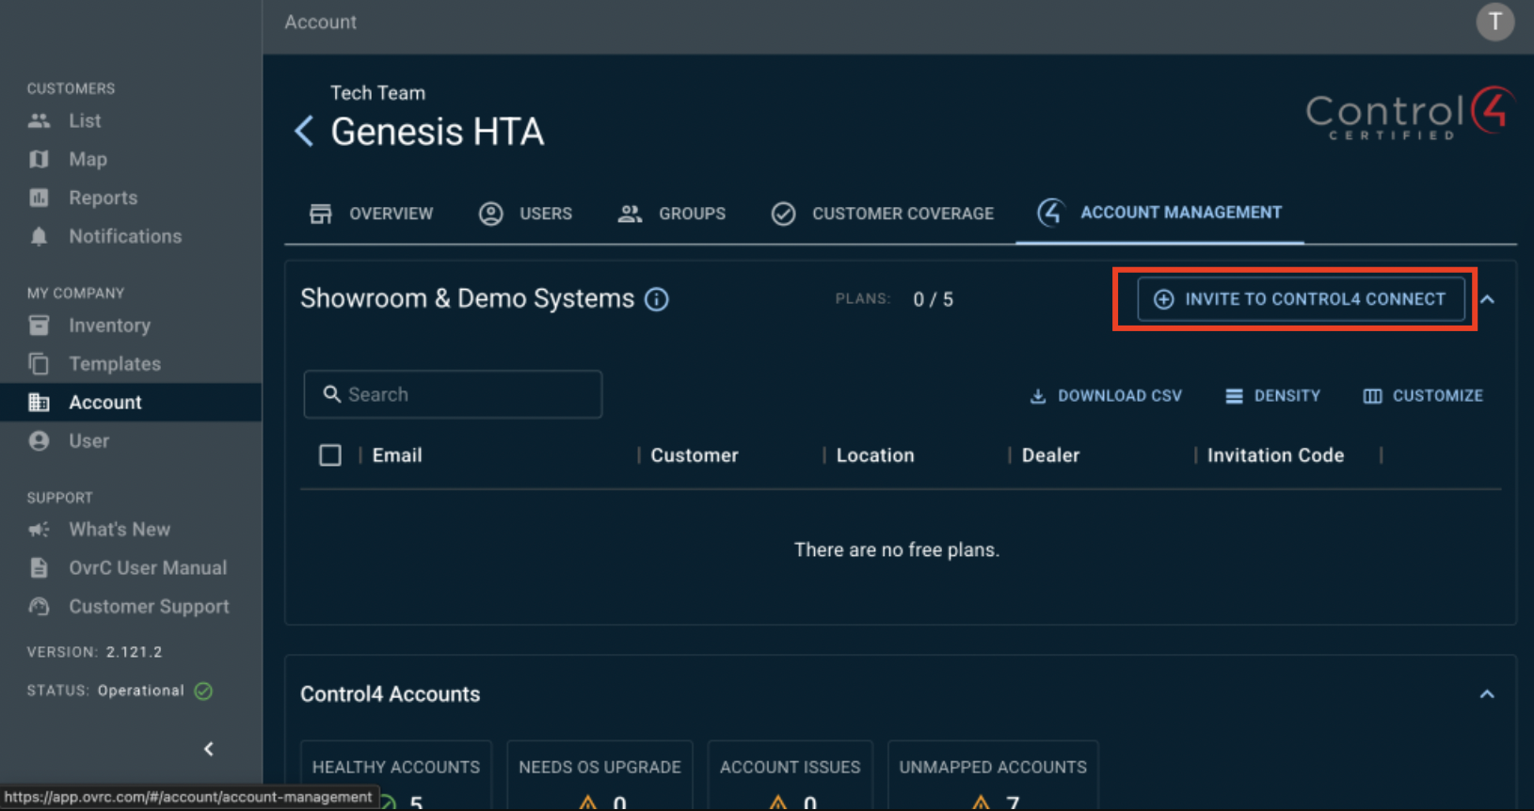Image resolution: width=1534 pixels, height=811 pixels.
Task: Open the Inventory box icon
Action: click(39, 326)
